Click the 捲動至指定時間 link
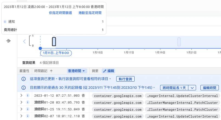Image resolution: width=221 pixels, height=120 pixels. pyautogui.click(x=90, y=13)
